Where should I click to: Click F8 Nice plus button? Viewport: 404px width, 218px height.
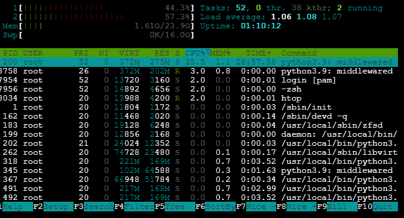[x=296, y=207]
